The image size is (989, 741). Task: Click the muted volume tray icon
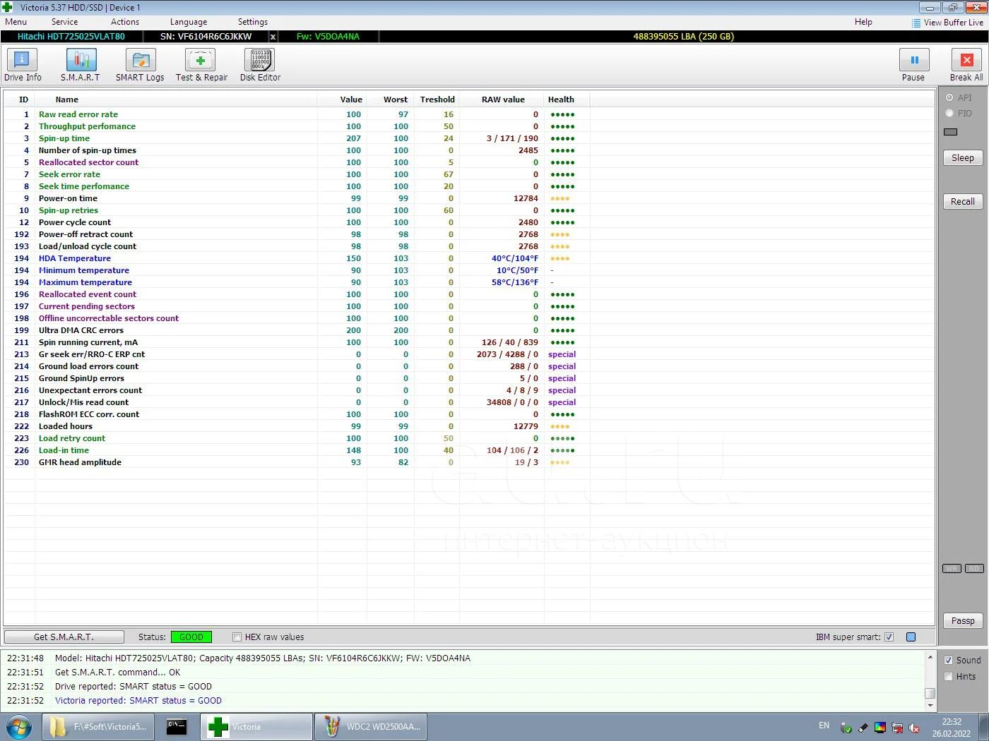tap(914, 728)
